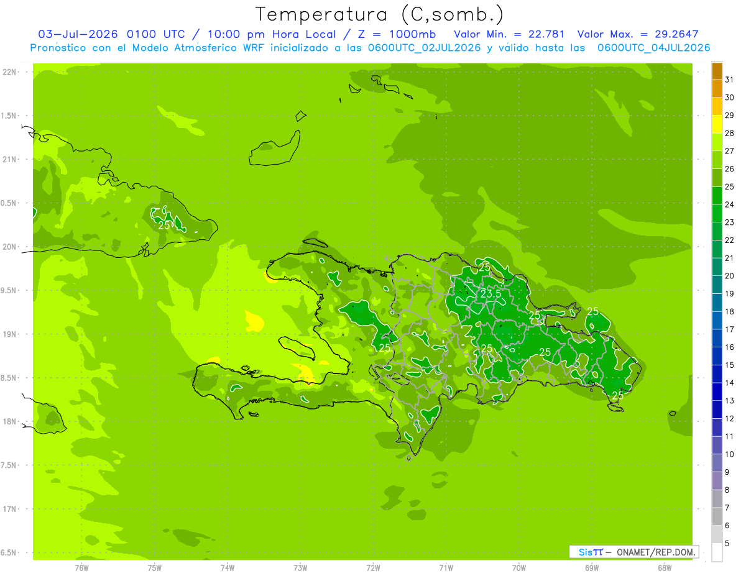Viewport: 746px width, 576px height.
Task: Click the '68W' longitude axis label
Action: (x=665, y=567)
